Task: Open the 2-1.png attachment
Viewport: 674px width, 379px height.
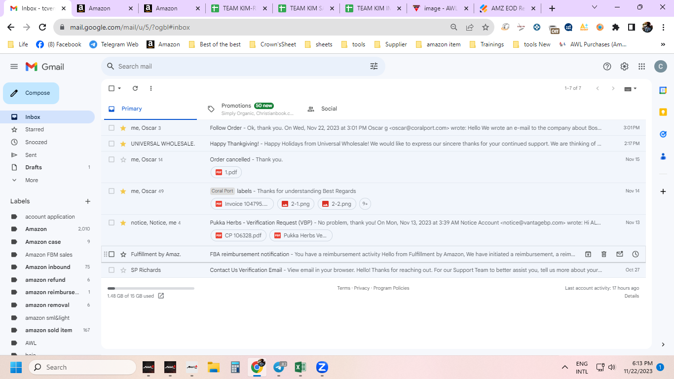Action: point(296,204)
